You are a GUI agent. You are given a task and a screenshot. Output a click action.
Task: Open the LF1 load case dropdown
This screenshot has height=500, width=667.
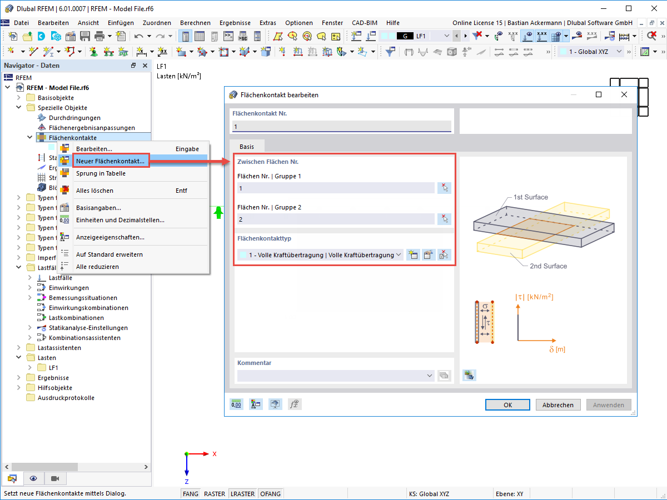pyautogui.click(x=447, y=36)
